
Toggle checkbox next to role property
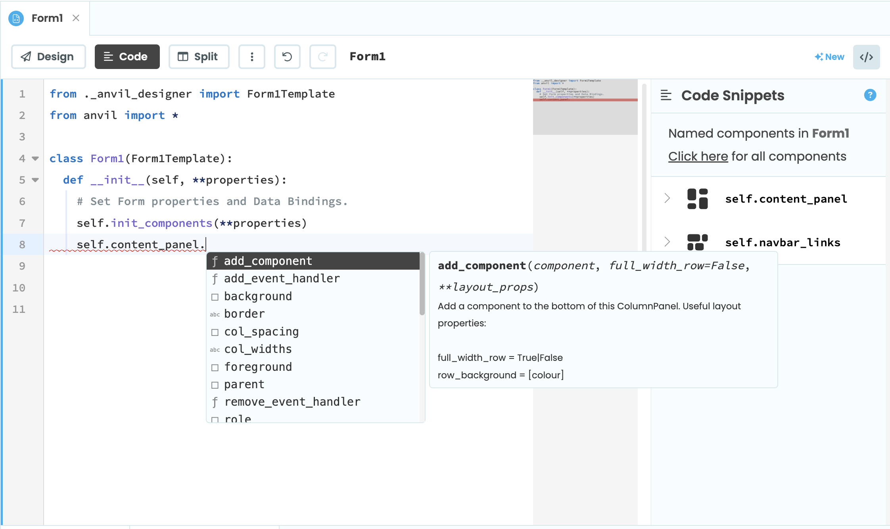[215, 419]
